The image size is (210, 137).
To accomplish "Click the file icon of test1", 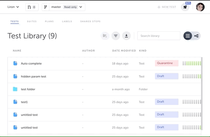I will tap(15, 102).
